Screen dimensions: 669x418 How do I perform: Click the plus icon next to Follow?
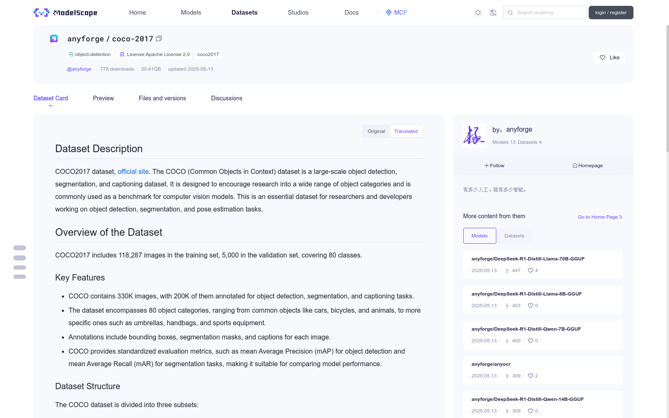(487, 166)
